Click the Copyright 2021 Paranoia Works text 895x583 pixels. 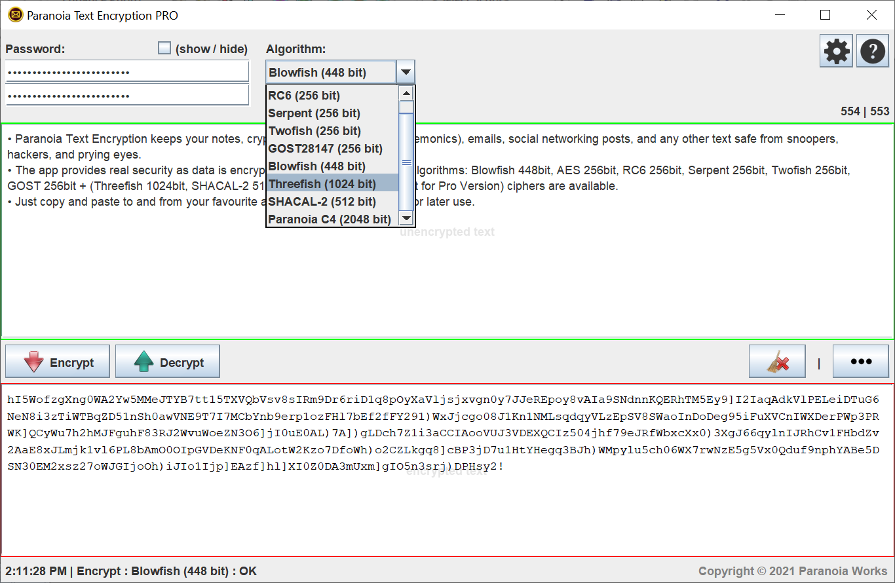pos(793,571)
